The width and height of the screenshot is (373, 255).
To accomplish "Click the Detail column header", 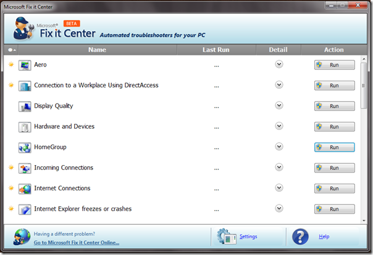I will [279, 50].
